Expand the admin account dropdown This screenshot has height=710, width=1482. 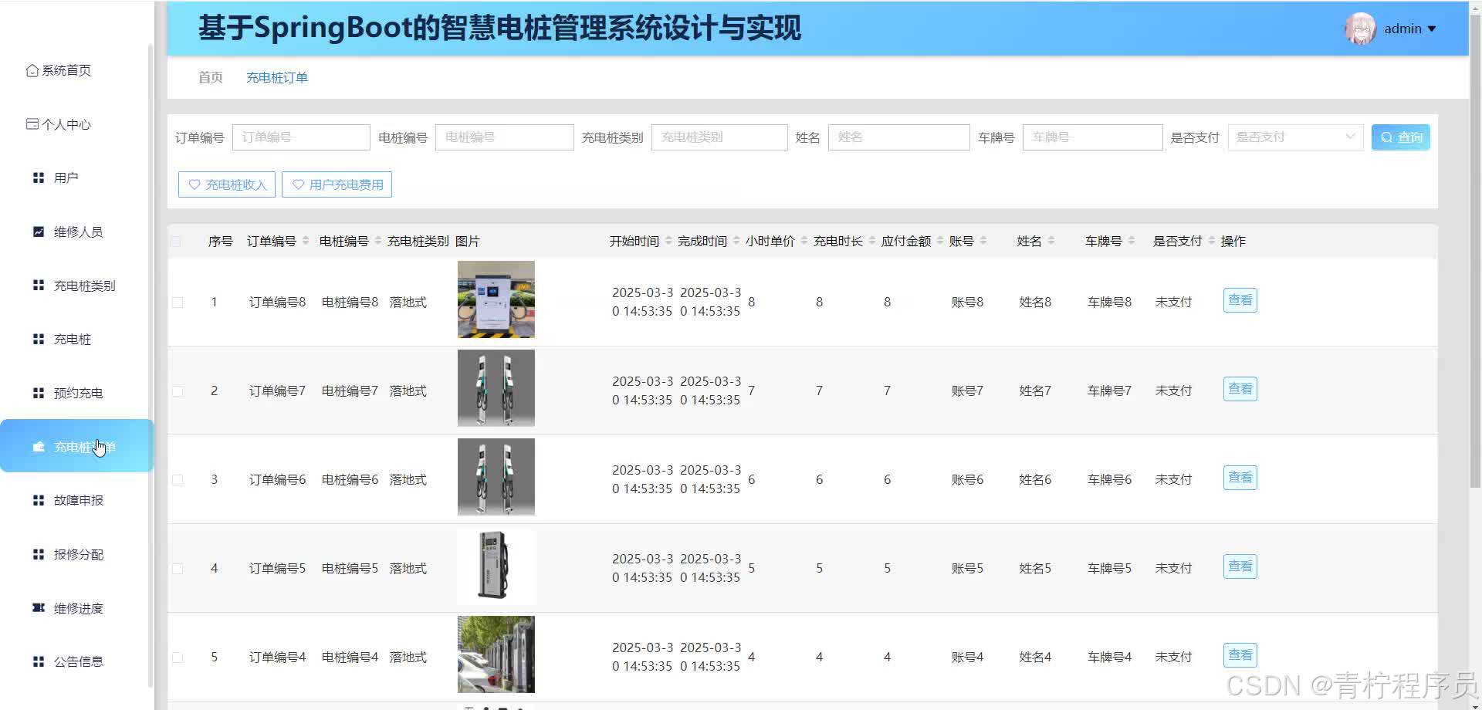pyautogui.click(x=1411, y=29)
